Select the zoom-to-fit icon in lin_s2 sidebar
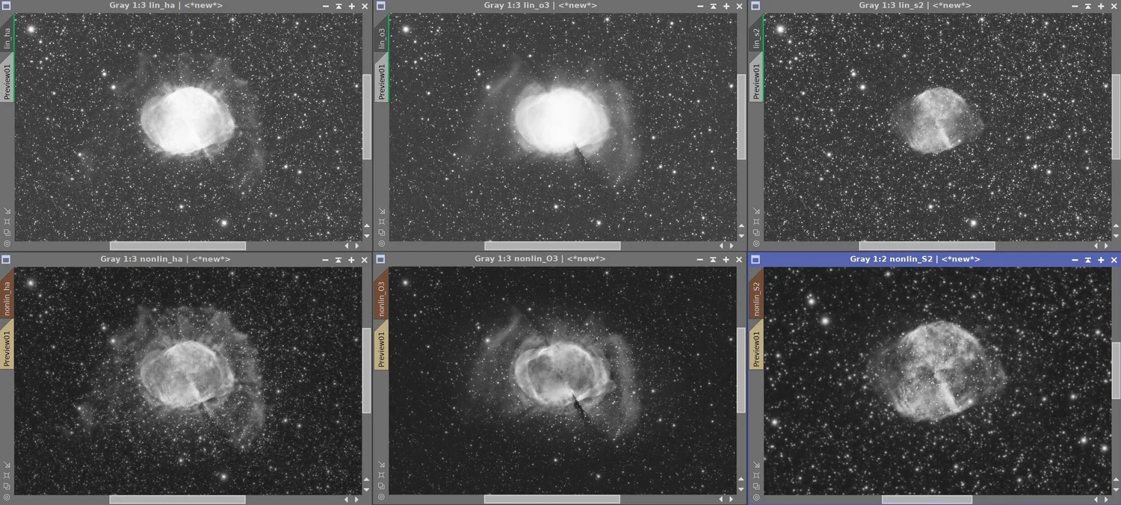The image size is (1121, 505). point(755,211)
